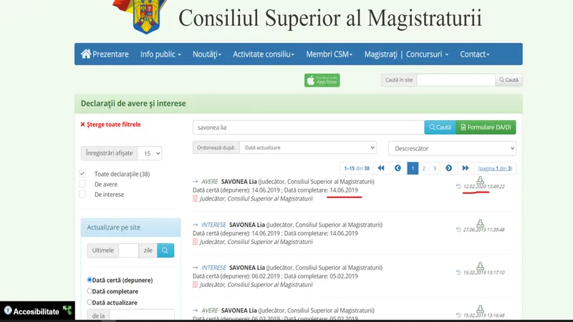573x322 pixels.
Task: Expand the Contact menu
Action: (x=474, y=54)
